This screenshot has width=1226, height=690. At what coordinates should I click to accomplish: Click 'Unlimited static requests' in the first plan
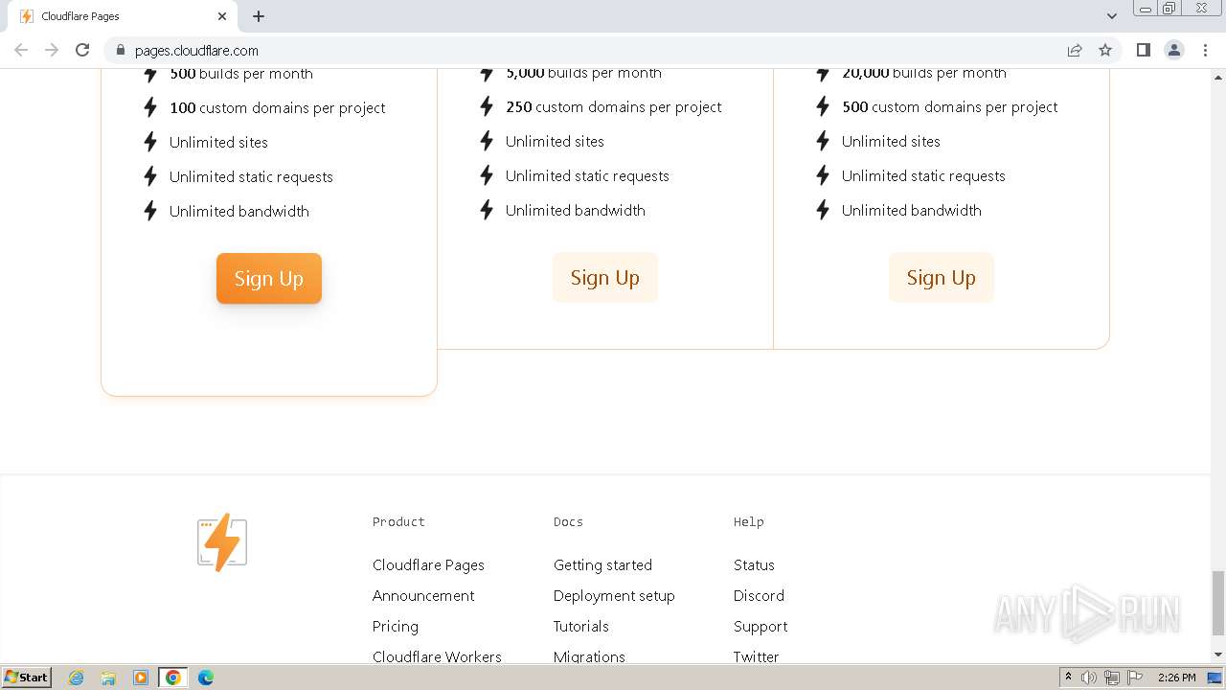(251, 176)
